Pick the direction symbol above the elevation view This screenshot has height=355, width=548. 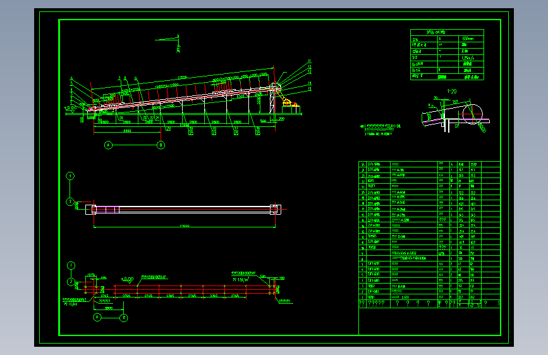[167, 44]
